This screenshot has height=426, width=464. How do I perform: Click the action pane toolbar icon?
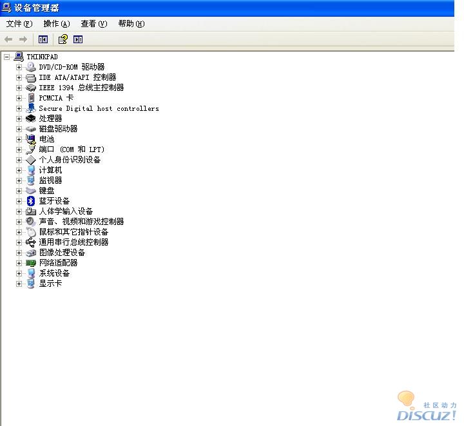pyautogui.click(x=78, y=39)
